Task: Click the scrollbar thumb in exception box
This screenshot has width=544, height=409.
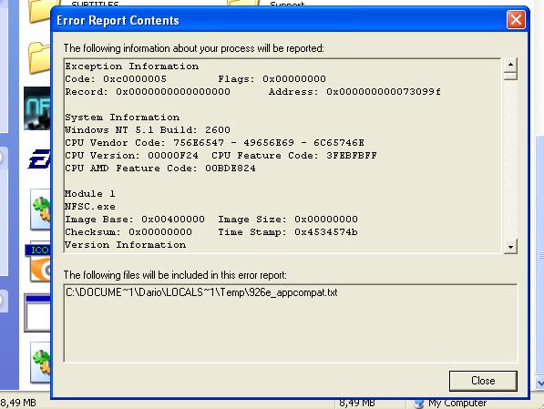Action: tap(510, 76)
